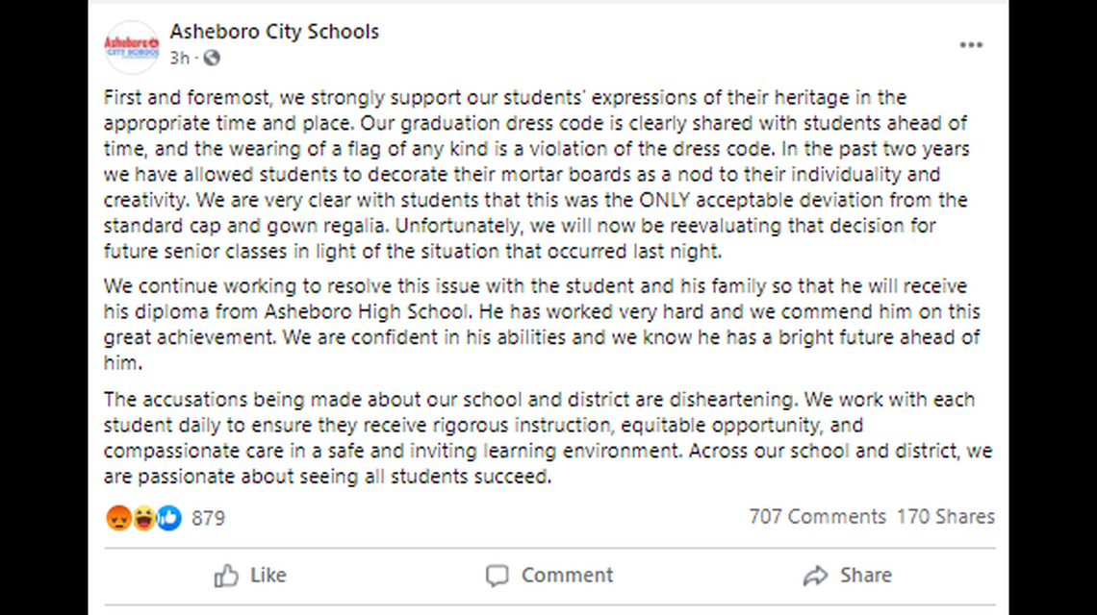This screenshot has width=1097, height=615.
Task: View the 170 Shares link
Action: 945,516
